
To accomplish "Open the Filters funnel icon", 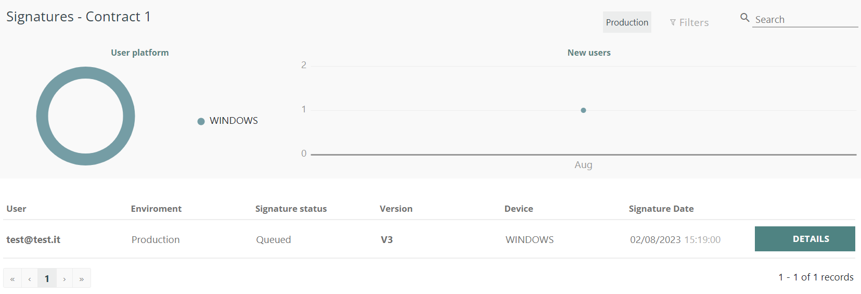I will click(x=673, y=22).
